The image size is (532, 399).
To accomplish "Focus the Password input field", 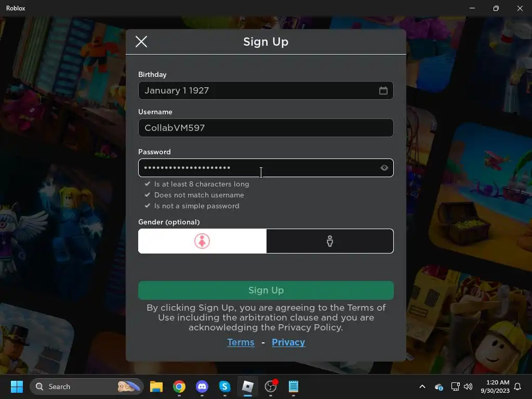I will click(265, 168).
